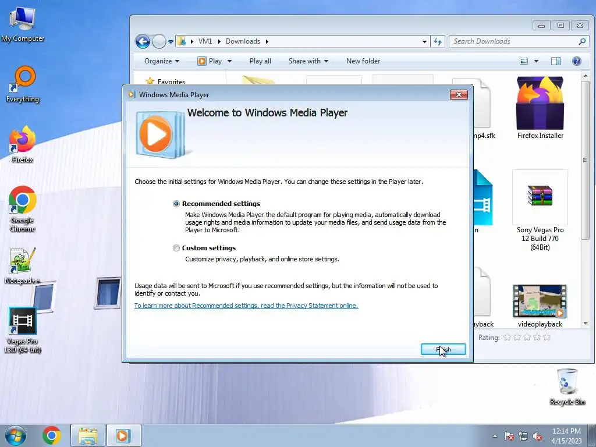Expand the arrow after VM1 breadcrumb

(219, 41)
